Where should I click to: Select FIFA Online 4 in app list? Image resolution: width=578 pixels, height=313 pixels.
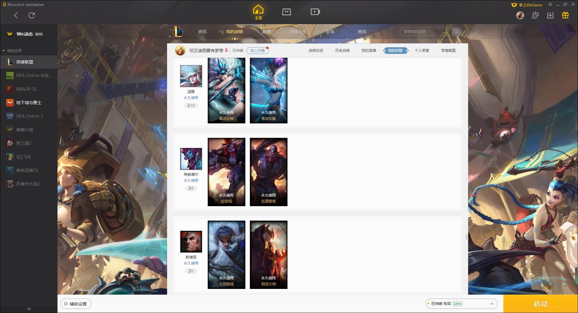pos(29,76)
